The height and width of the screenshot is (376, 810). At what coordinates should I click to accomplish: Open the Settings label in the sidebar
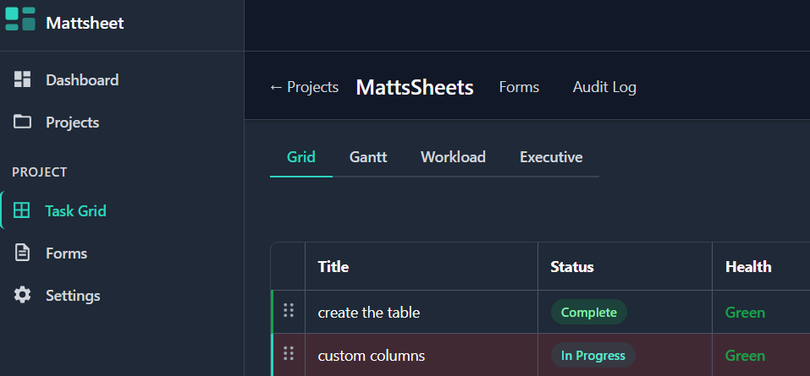click(73, 296)
